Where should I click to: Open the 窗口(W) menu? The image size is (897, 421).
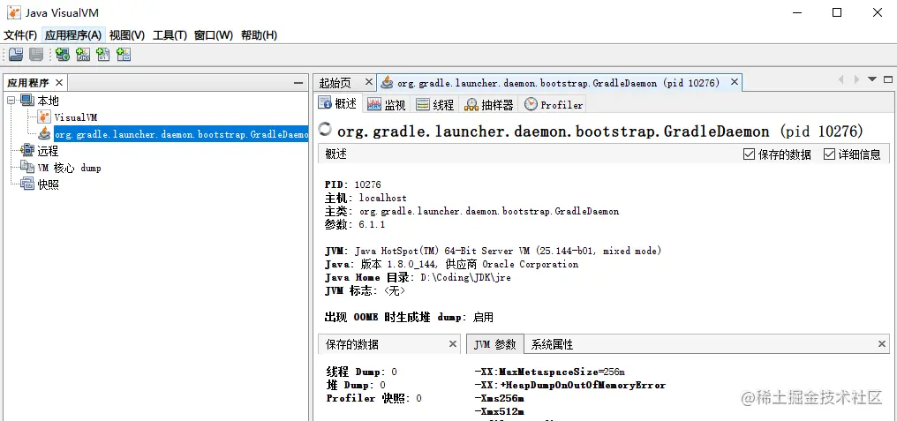pyautogui.click(x=214, y=35)
